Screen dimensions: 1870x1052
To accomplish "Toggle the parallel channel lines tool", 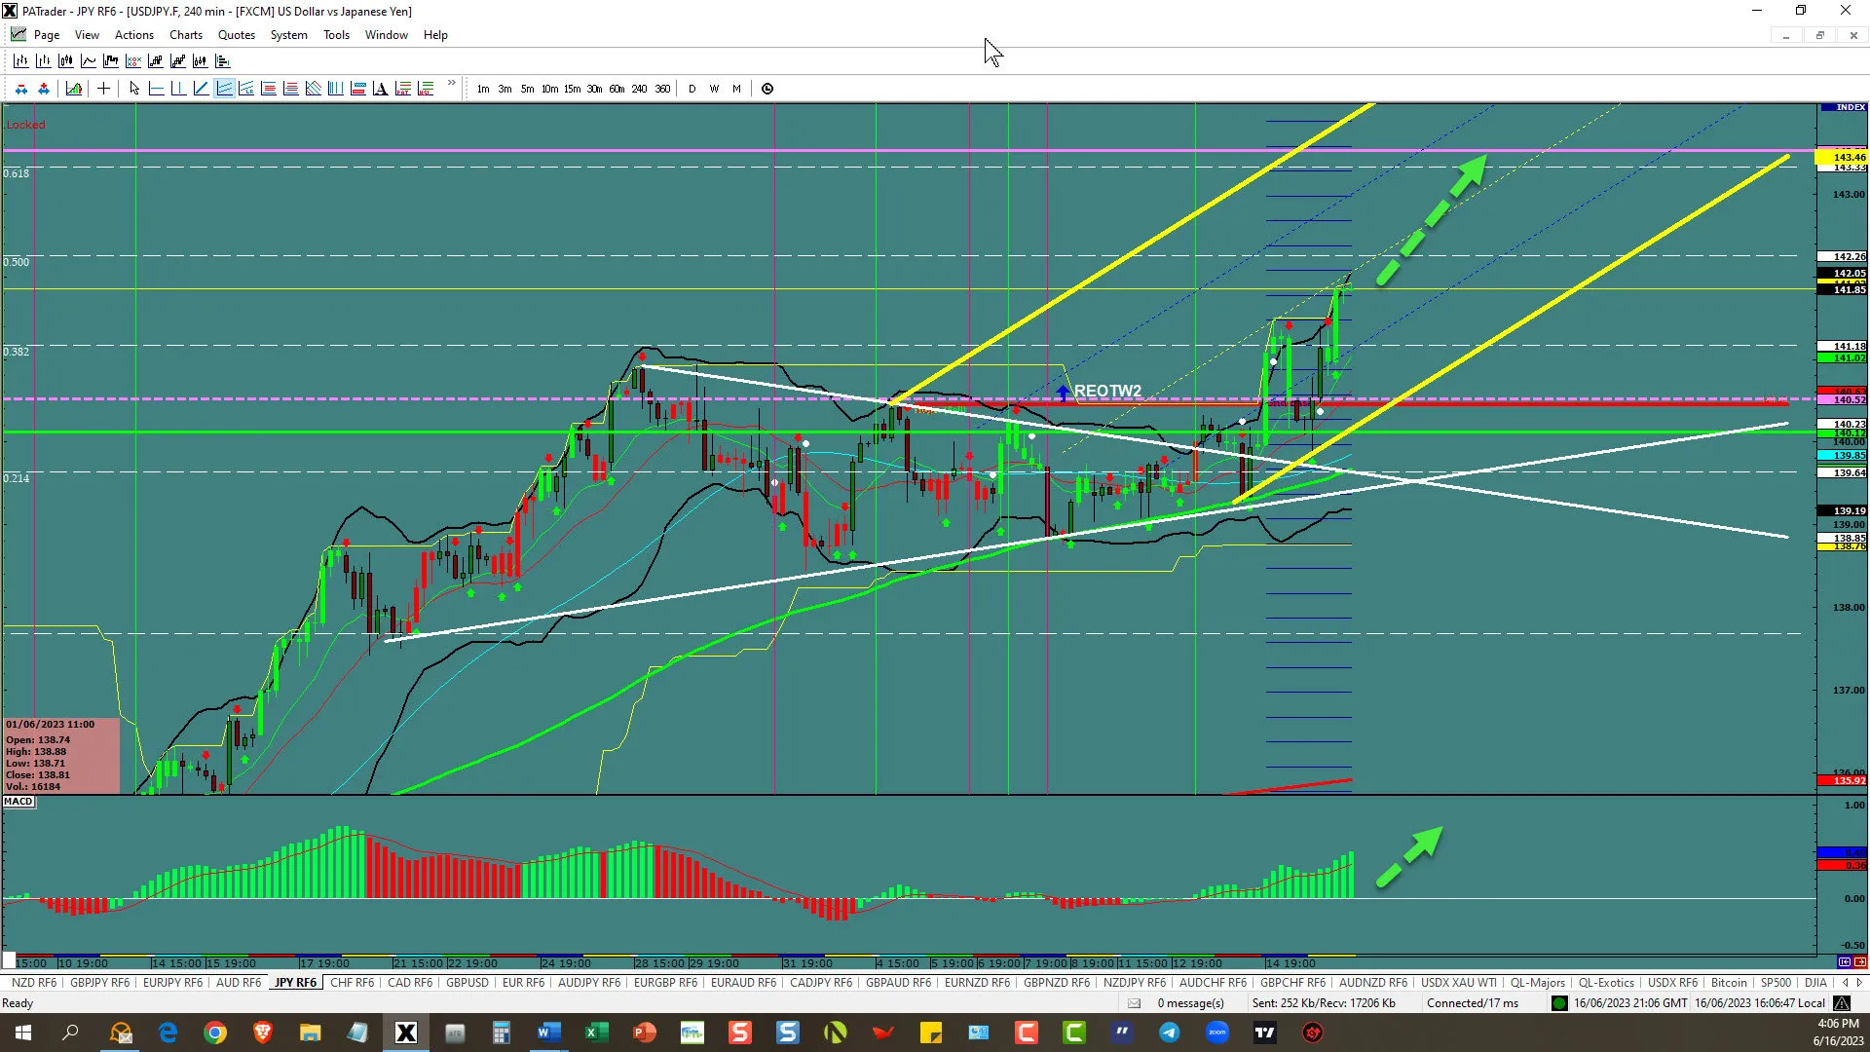I will [224, 89].
